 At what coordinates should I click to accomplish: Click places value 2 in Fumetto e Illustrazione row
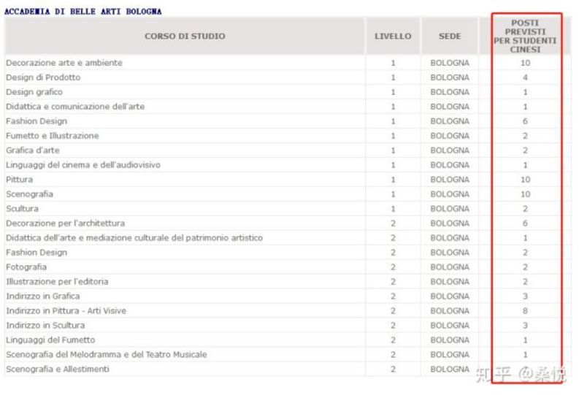[x=525, y=136]
